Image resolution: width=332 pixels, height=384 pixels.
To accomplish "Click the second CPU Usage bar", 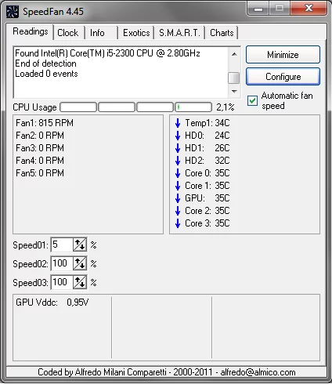I will 117,107.
